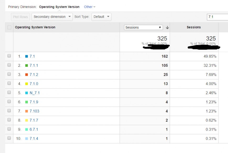Click the Plot Rows button
The width and height of the screenshot is (228, 153).
point(20,17)
